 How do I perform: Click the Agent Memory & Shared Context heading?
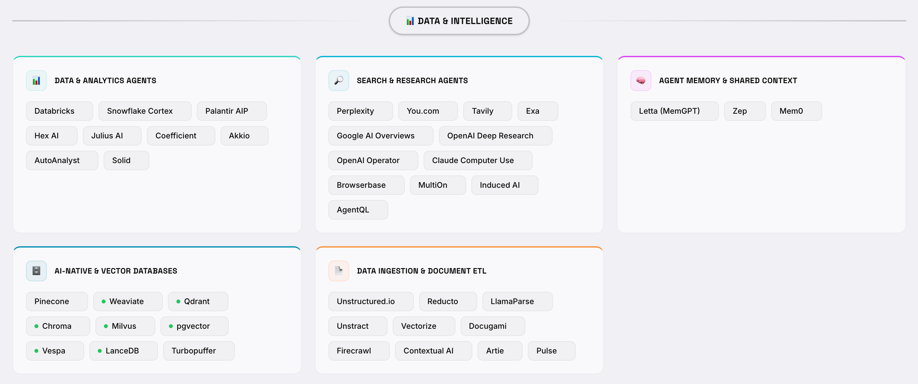click(x=728, y=81)
